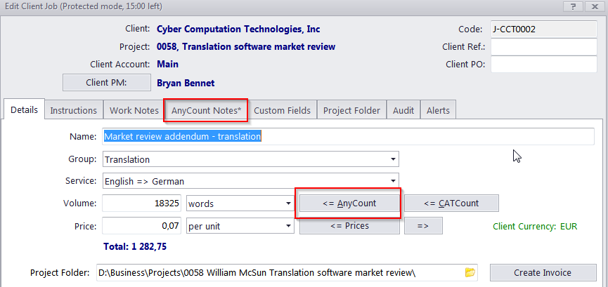Viewport: 608px width, 287px height.
Task: Click the <= CATCount button
Action: pos(451,203)
